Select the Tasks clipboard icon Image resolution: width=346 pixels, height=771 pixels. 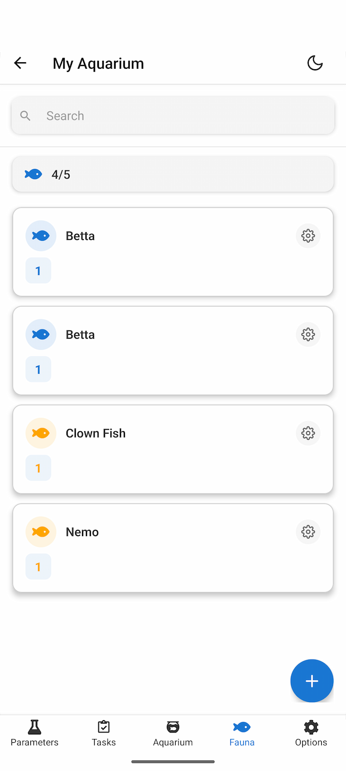[x=103, y=727]
